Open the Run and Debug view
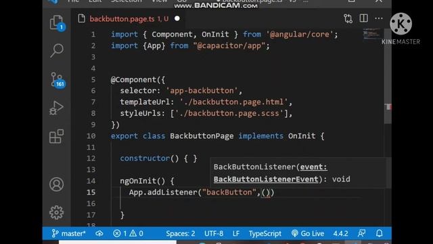This screenshot has width=433, height=244. click(x=56, y=108)
